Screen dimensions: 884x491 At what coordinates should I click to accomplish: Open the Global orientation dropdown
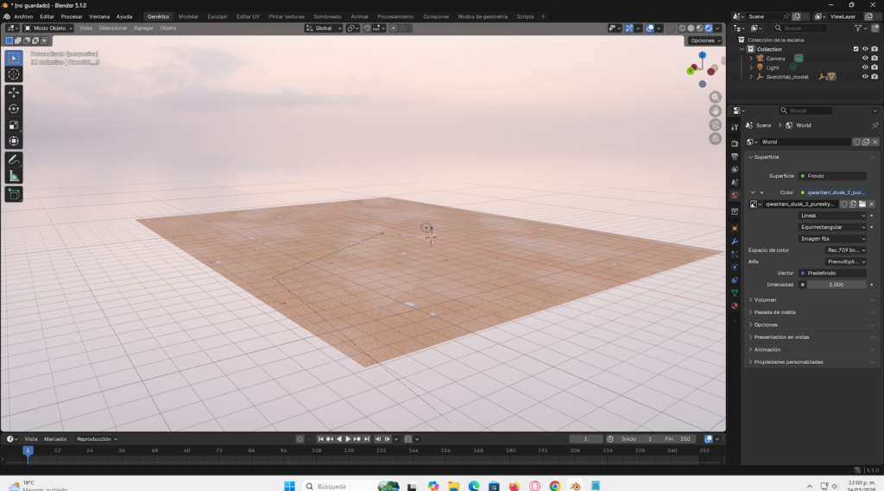click(x=324, y=28)
